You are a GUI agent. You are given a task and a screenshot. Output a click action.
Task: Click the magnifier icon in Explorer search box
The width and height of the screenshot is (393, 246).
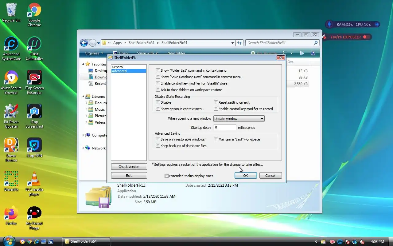pyautogui.click(x=316, y=43)
